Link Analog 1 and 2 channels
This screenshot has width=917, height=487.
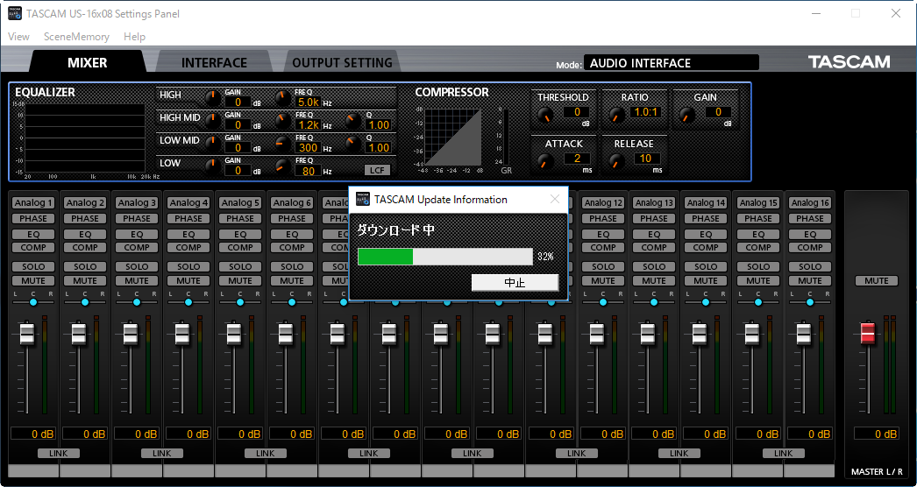(x=59, y=453)
